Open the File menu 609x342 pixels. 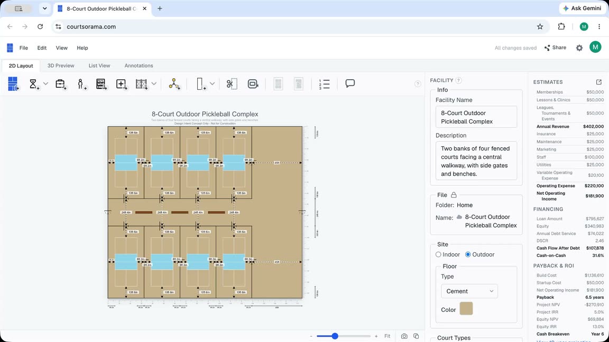click(24, 48)
